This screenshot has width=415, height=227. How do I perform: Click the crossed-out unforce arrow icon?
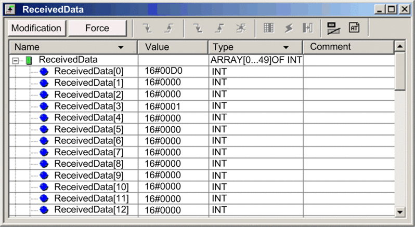click(x=239, y=28)
